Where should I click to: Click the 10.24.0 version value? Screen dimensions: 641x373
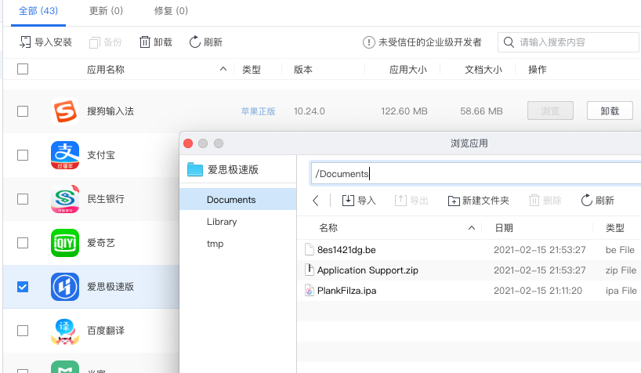click(309, 111)
